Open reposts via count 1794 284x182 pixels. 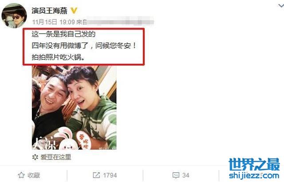click(110, 175)
